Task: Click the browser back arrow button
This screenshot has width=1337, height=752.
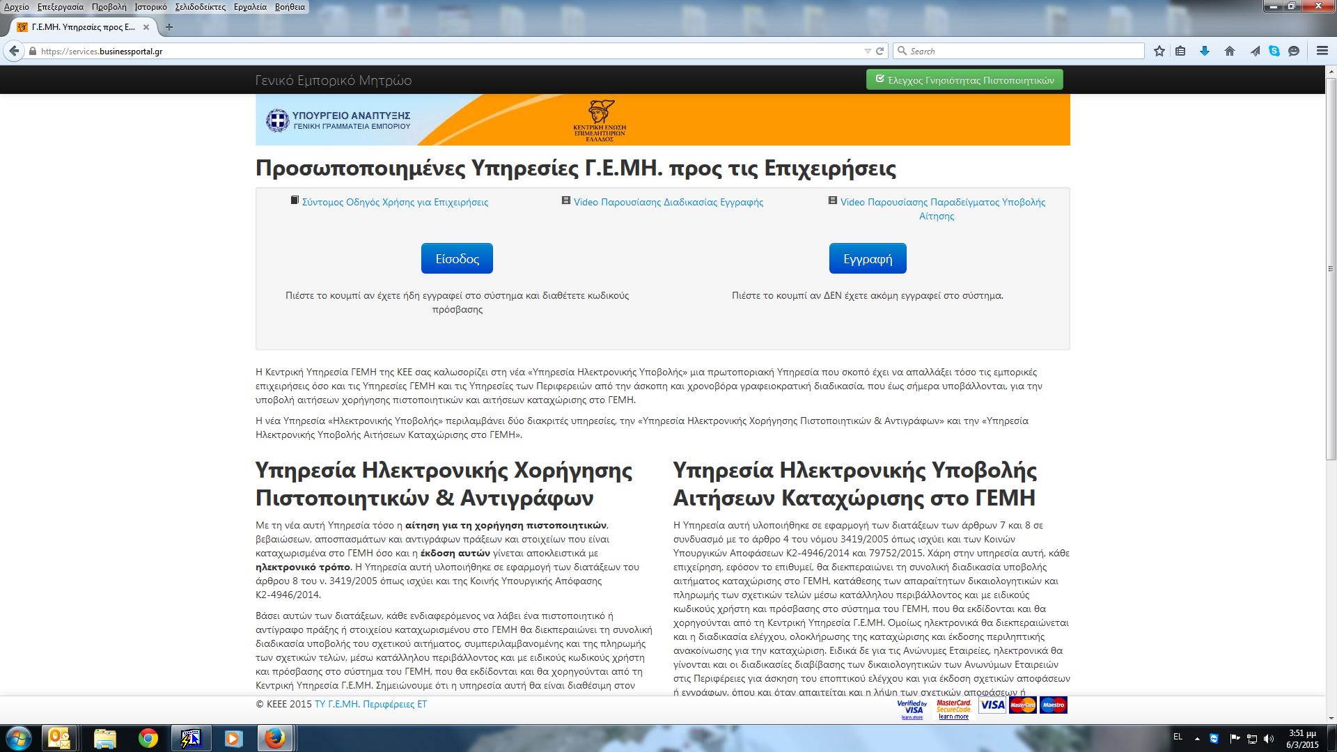Action: pyautogui.click(x=14, y=51)
